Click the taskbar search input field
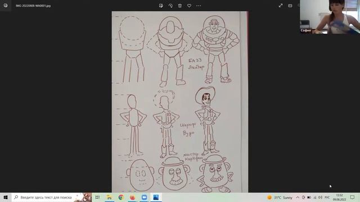Image resolution: width=360 pixels, height=202 pixels. pyautogui.click(x=51, y=197)
